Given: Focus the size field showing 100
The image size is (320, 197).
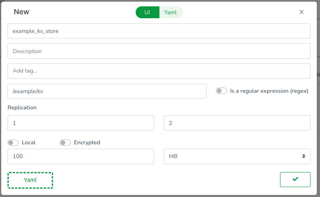Looking at the screenshot, I should [x=81, y=156].
